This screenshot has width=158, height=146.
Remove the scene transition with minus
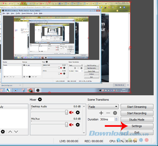point(108,113)
